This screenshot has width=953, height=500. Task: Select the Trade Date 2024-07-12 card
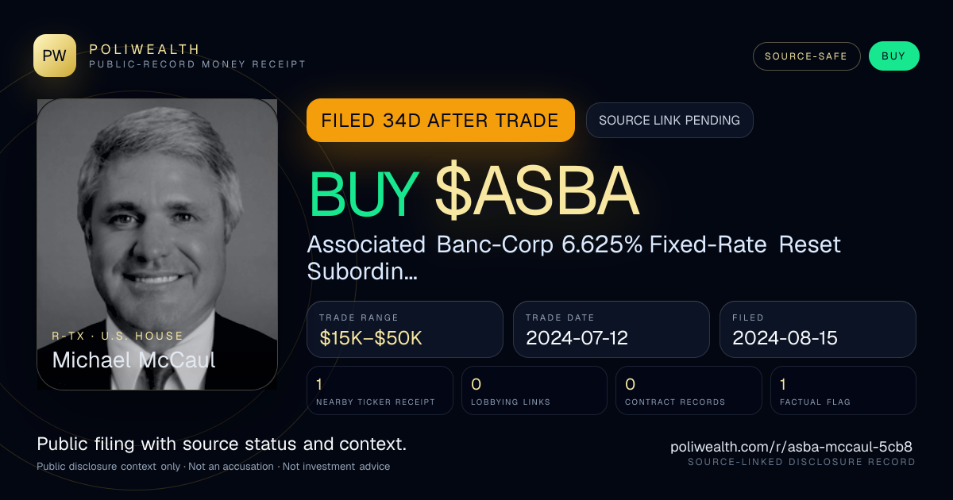(x=612, y=329)
